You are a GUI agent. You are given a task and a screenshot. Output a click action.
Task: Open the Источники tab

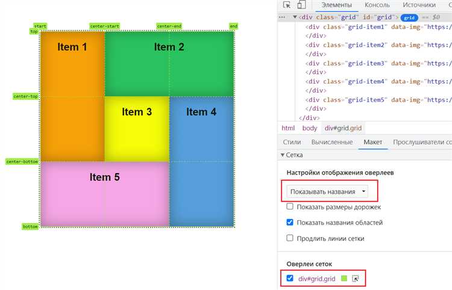[x=419, y=5]
